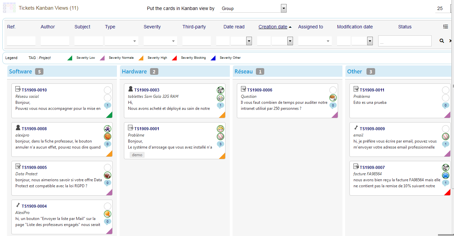
Task: Click empty top circle on card TS1909-0011
Action: pos(446,90)
